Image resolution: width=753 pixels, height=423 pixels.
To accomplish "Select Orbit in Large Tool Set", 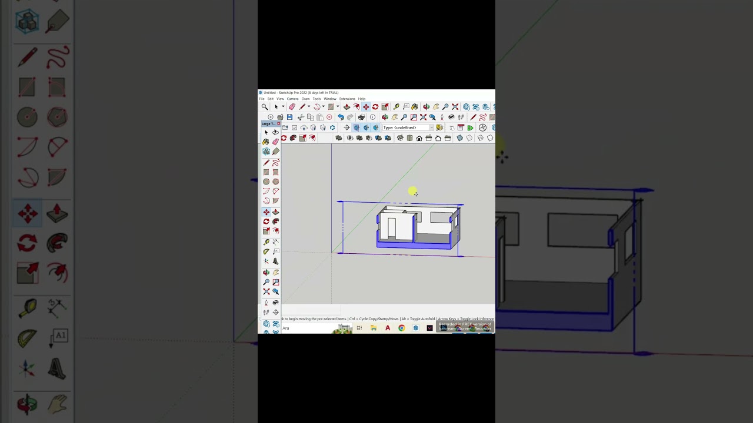I will (266, 272).
